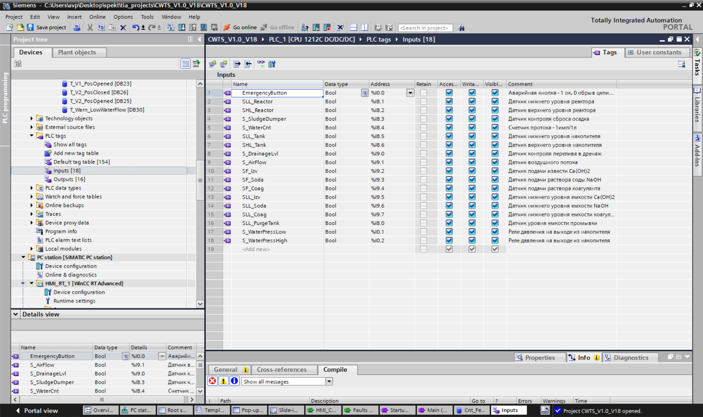Expand the Technology objects tree node
703x417 pixels.
[x=32, y=118]
